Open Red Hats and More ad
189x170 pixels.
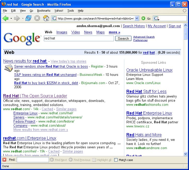[x=144, y=135]
